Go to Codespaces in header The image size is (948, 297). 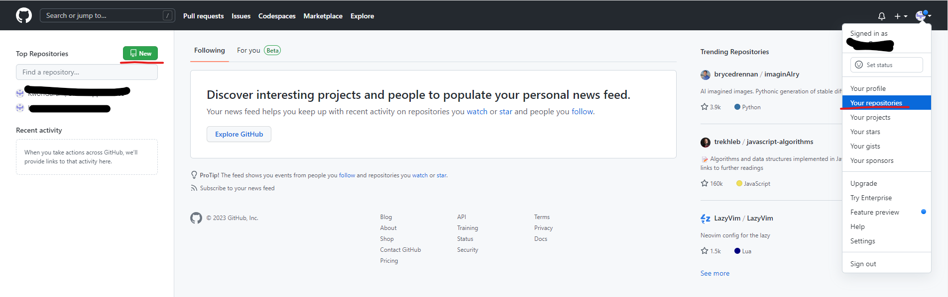[277, 16]
